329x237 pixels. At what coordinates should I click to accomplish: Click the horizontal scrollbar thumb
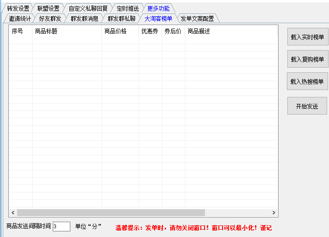point(111,212)
